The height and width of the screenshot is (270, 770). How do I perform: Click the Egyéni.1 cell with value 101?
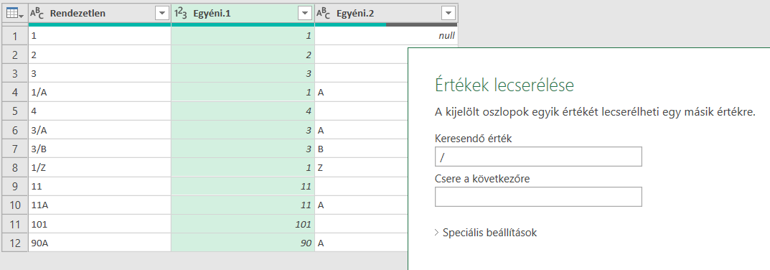[x=243, y=224]
